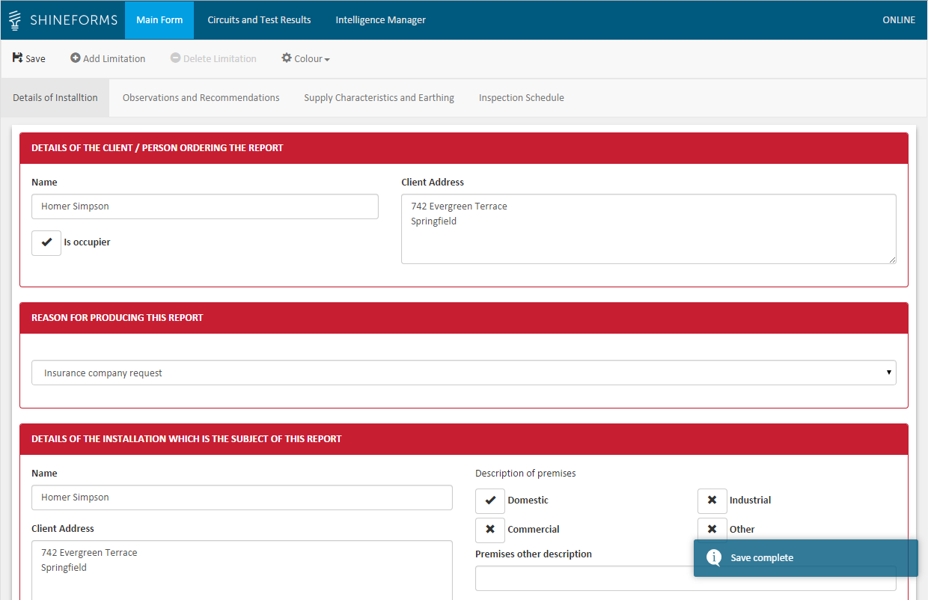Expand the Colour dropdown caret
This screenshot has height=600, width=928.
click(327, 60)
